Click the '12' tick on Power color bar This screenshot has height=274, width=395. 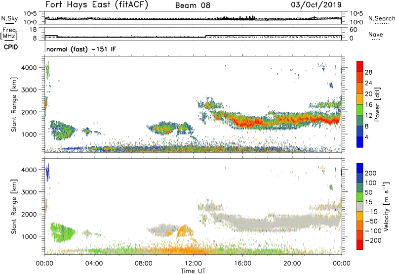(x=368, y=116)
